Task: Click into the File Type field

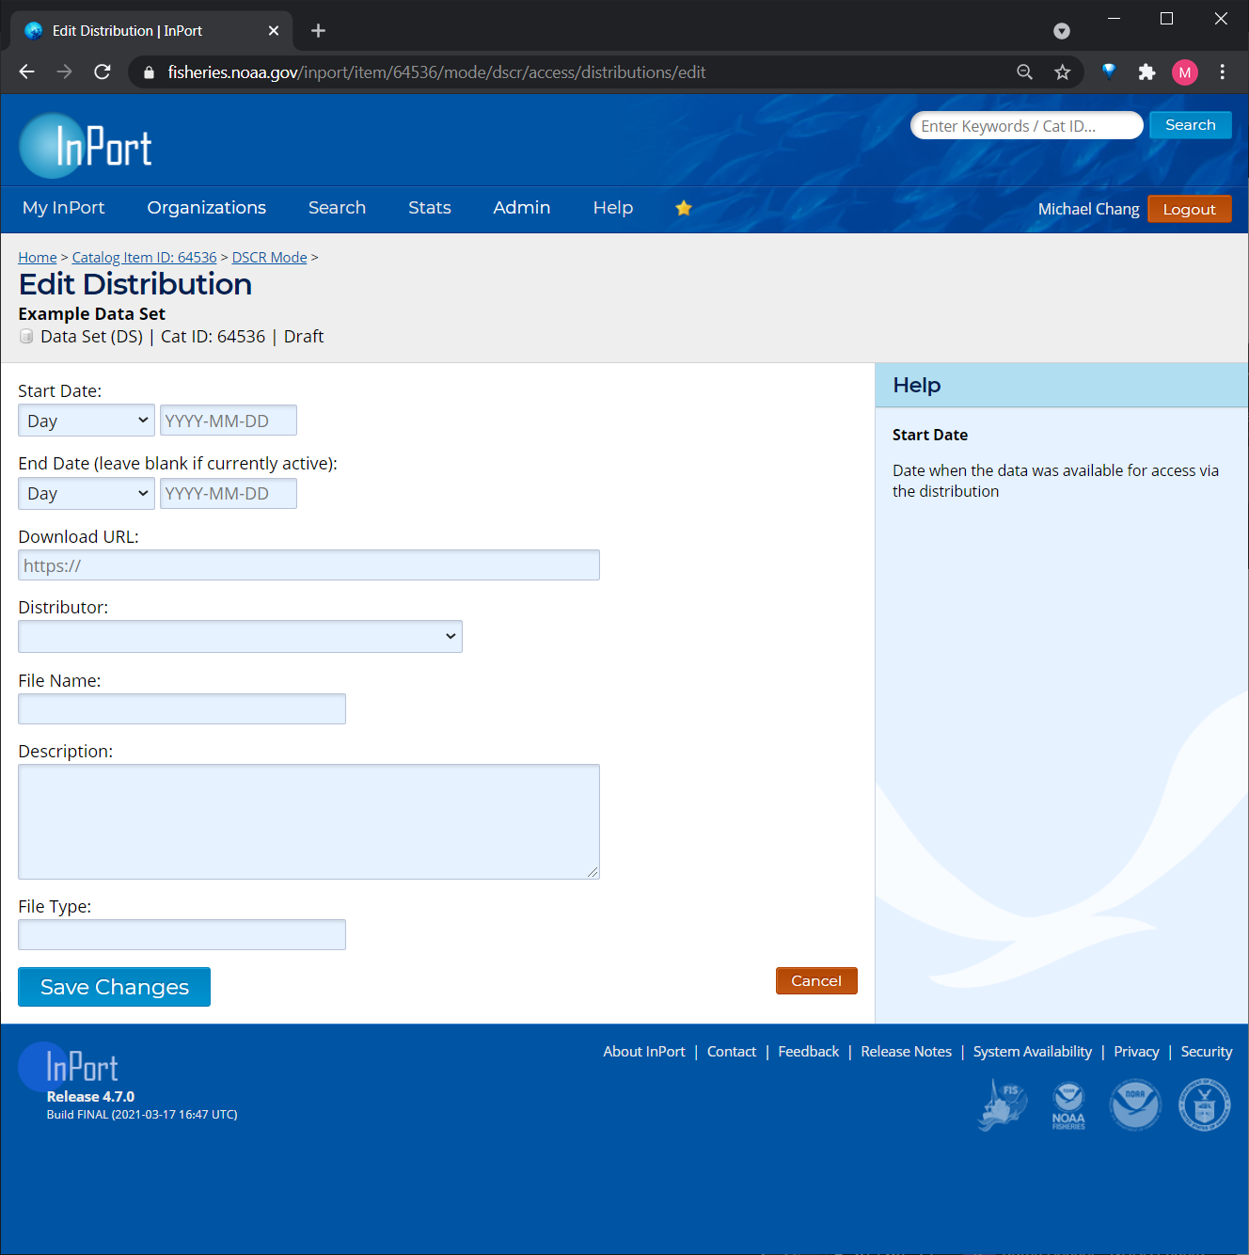Action: click(182, 935)
